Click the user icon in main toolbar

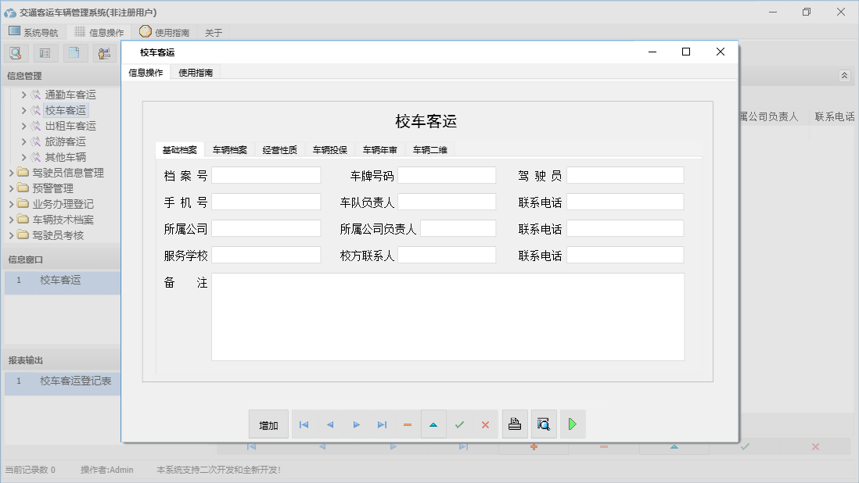[104, 53]
